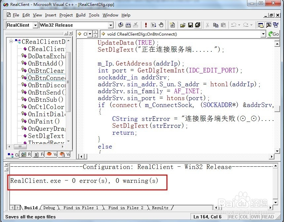Save the current document

191,25
